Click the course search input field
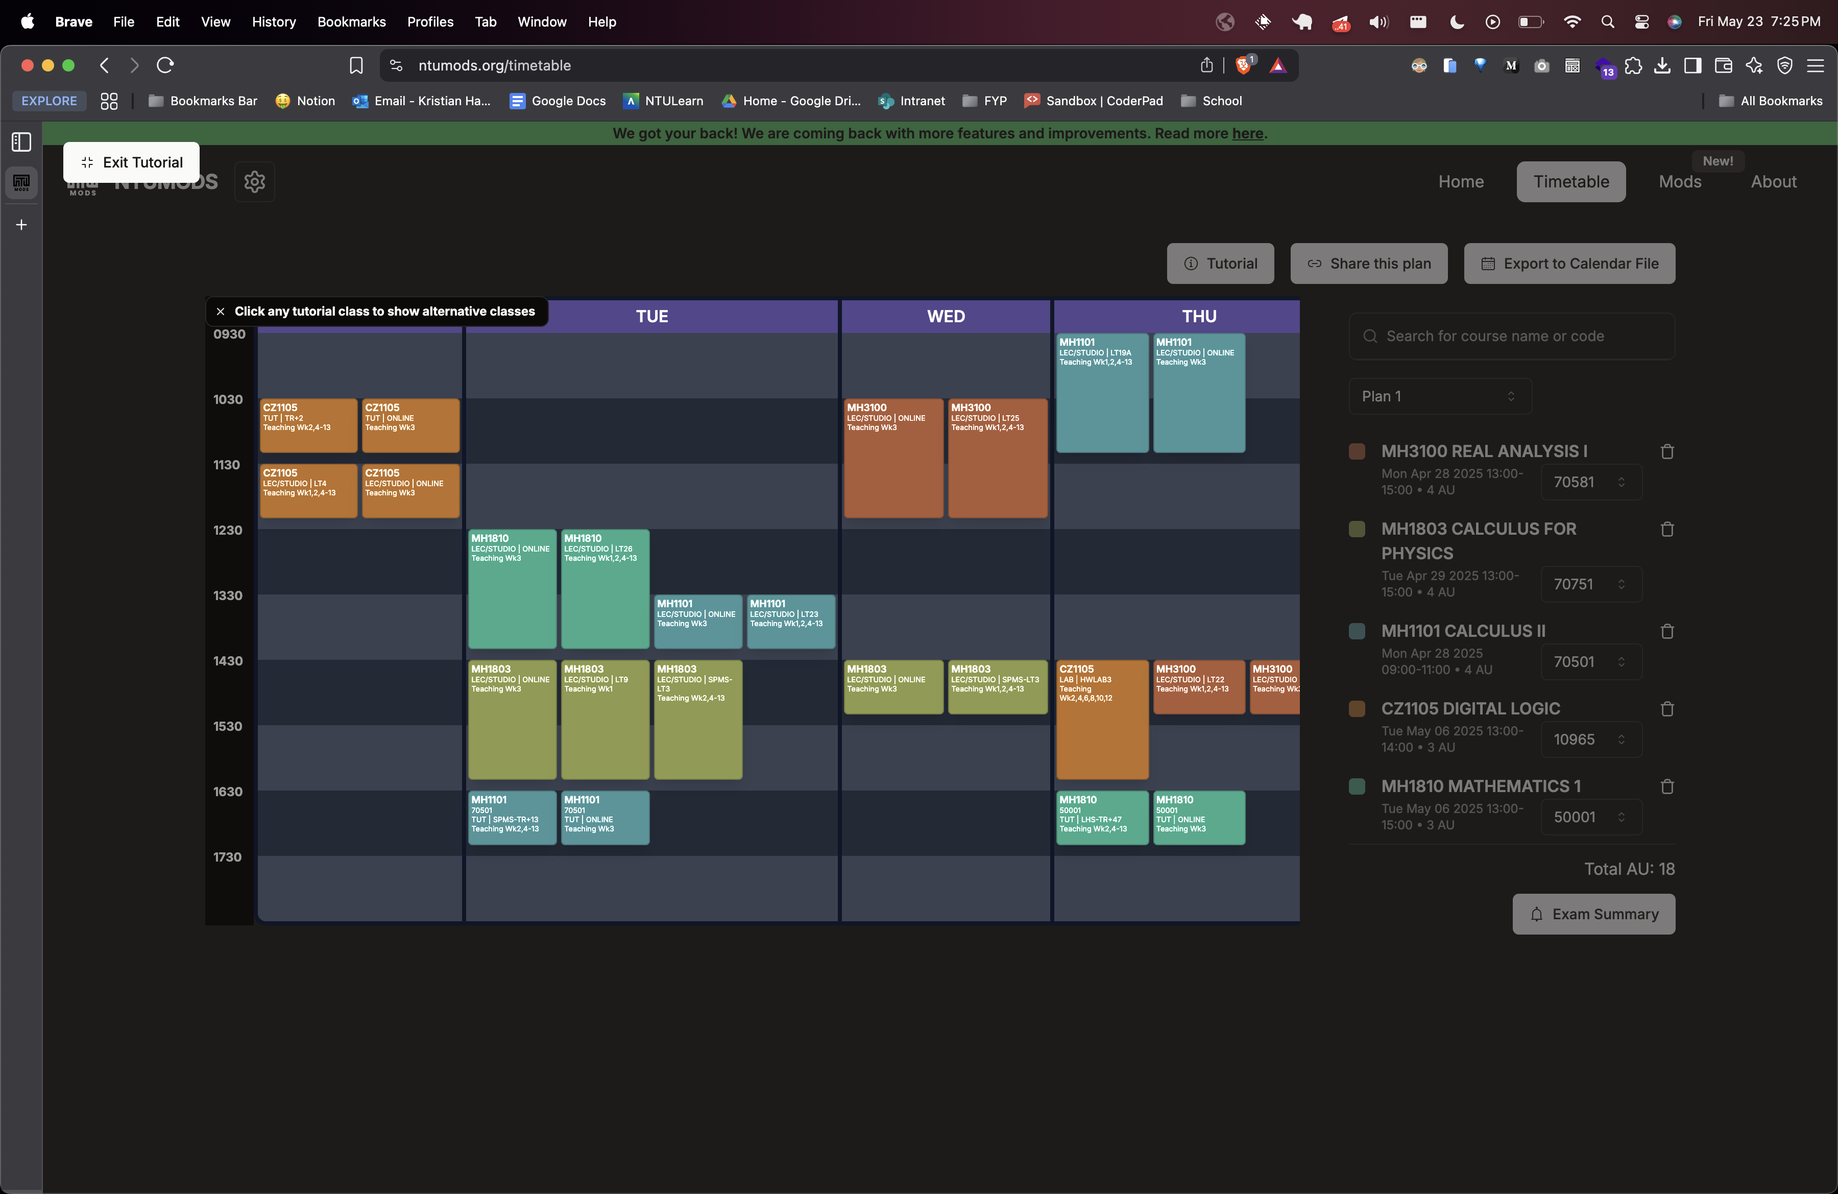The width and height of the screenshot is (1838, 1194). 1511,336
